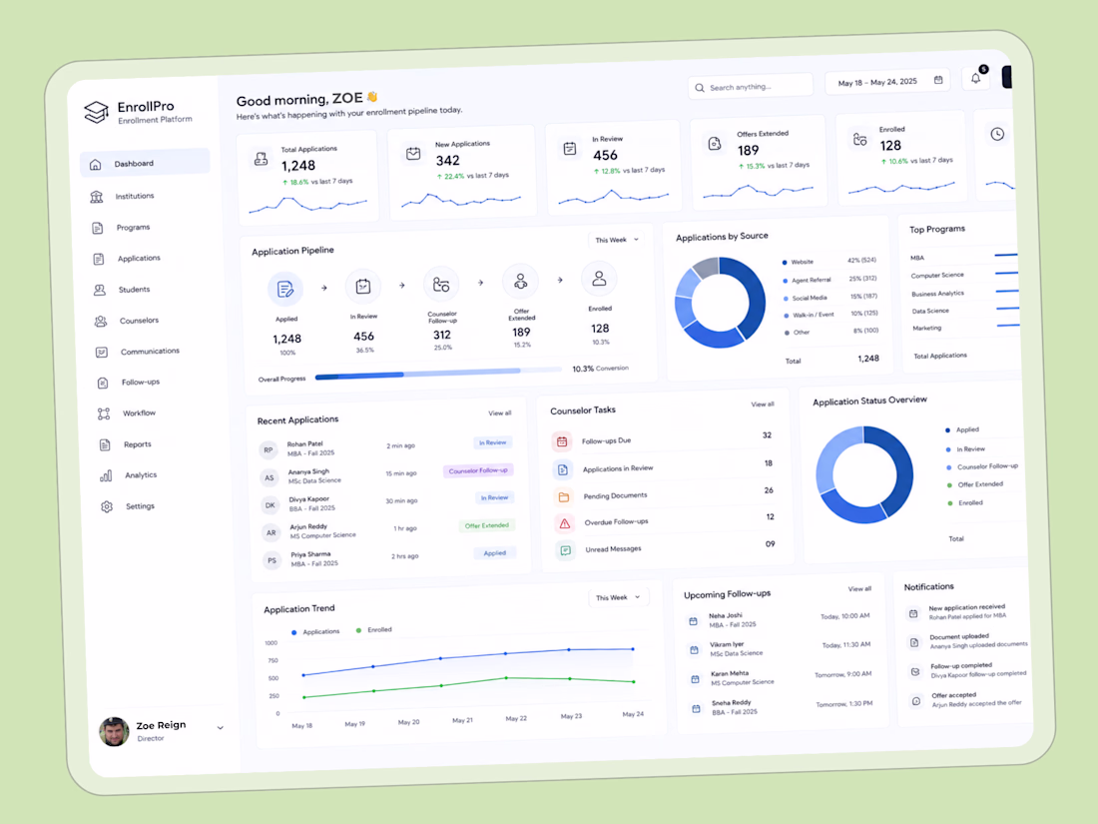Click the Pending Documents folder icon

564,496
